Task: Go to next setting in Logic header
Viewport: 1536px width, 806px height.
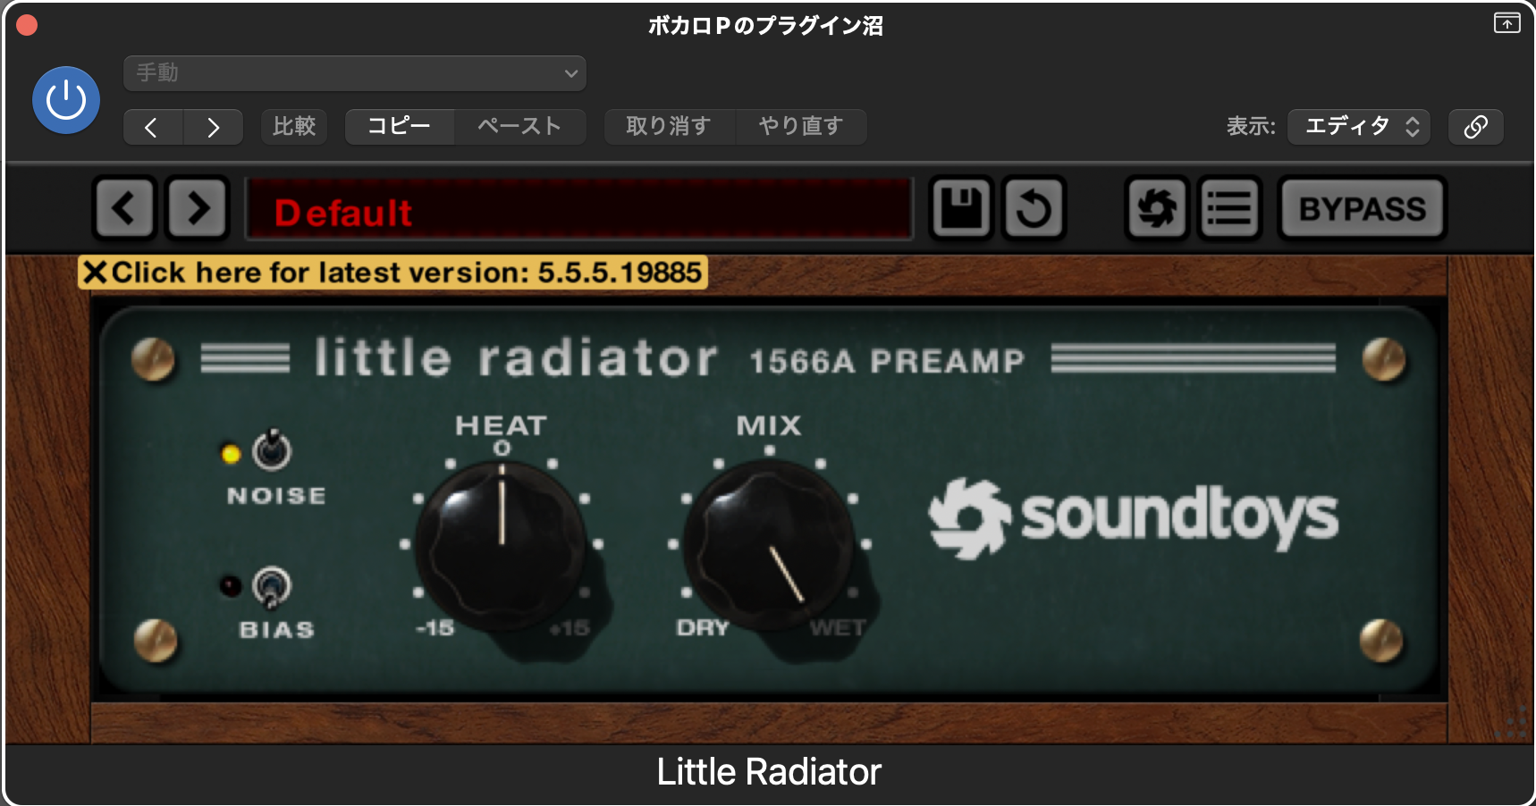Action: tap(214, 127)
